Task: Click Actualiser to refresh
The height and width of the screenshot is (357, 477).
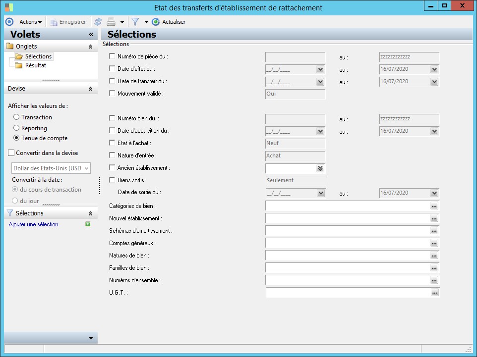Action: click(169, 22)
